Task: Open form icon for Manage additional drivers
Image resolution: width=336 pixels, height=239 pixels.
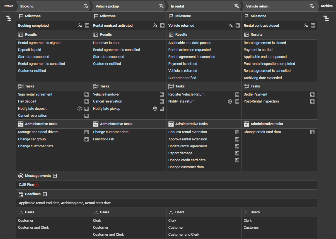Action: point(86,132)
